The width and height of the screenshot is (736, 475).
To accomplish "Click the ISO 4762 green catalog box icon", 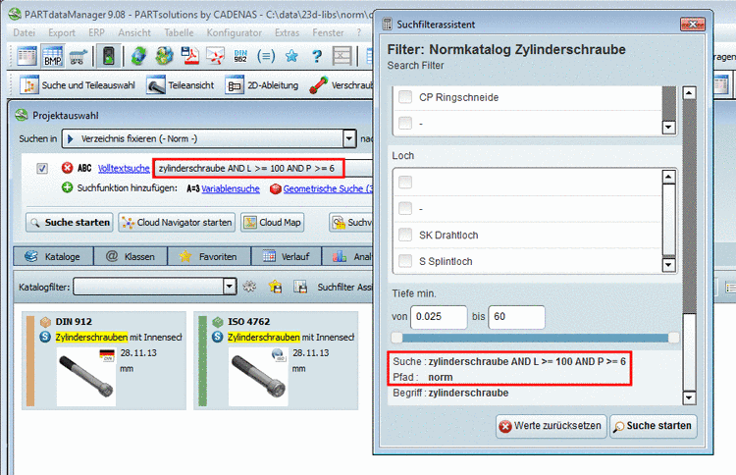I will [x=217, y=322].
